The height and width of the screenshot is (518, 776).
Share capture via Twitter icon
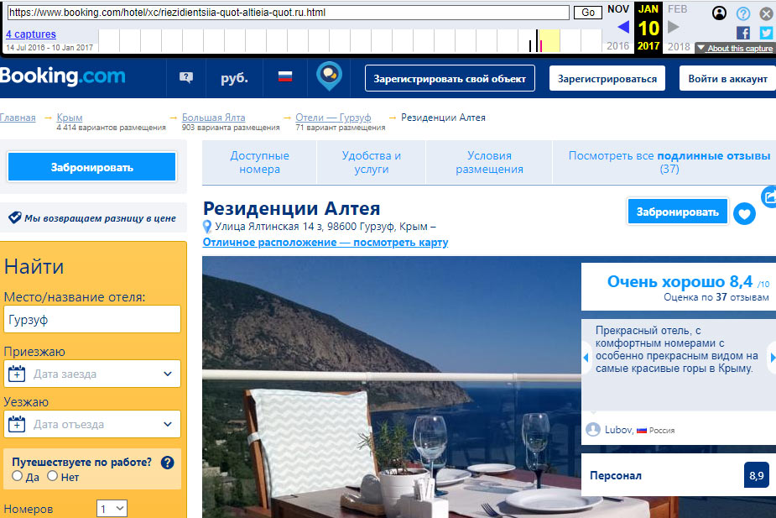766,33
